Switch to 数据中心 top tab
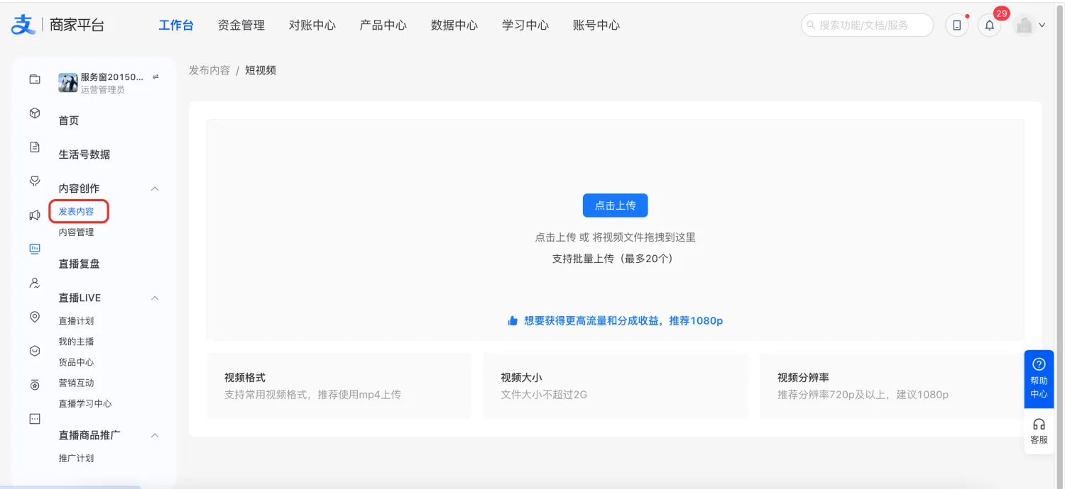 (454, 26)
